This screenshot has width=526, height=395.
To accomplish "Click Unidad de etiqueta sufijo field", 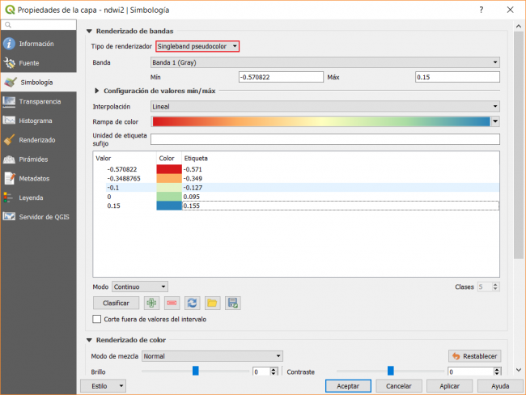I will pos(325,139).
